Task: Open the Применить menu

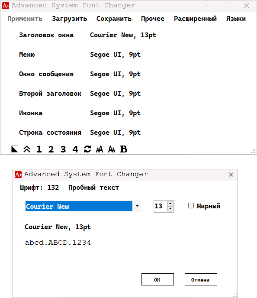Action: pos(25,19)
